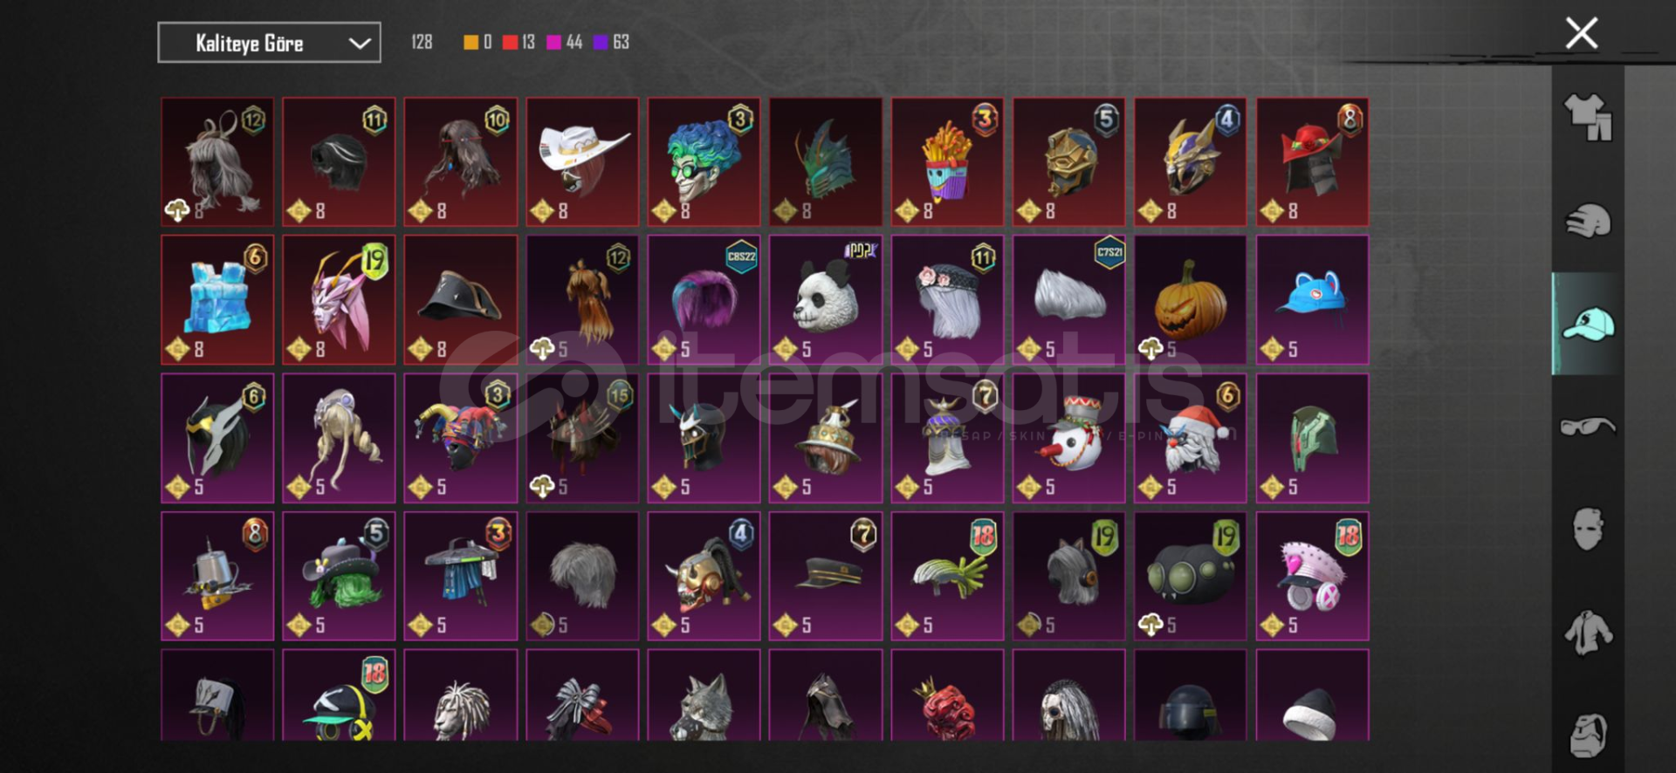The image size is (1676, 773).
Task: Select the cap headwear category icon
Action: tap(1588, 324)
